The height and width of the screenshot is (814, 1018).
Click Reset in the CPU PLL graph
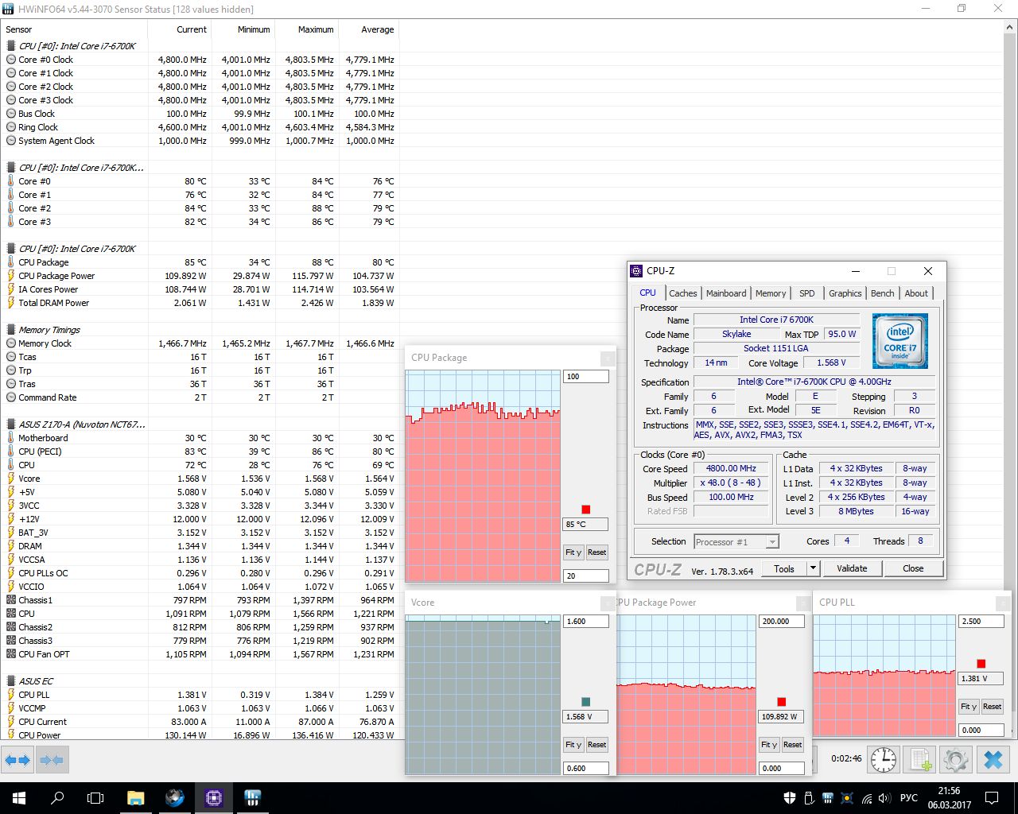[x=992, y=707]
